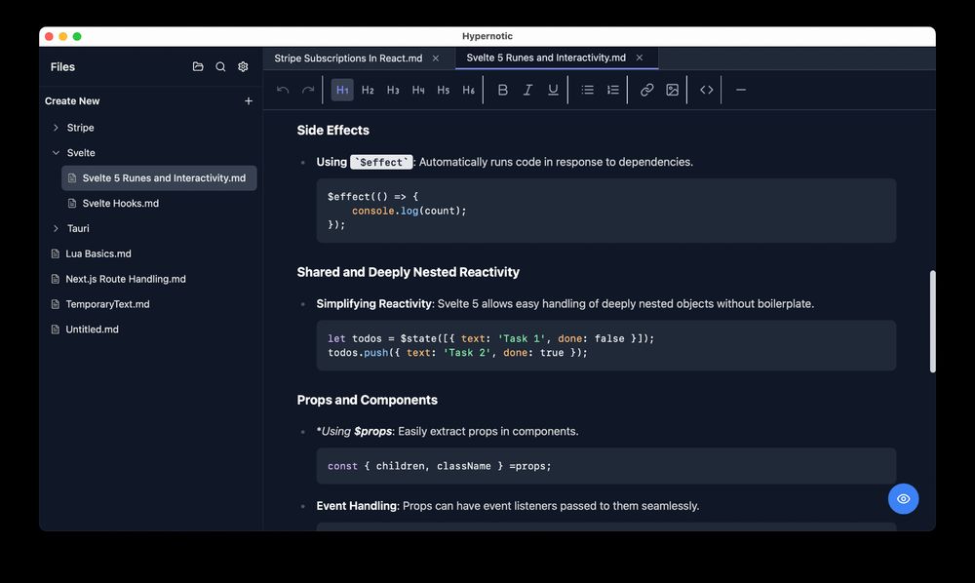Click the editor vertical scrollbar thumb
975x583 pixels.
[x=933, y=322]
